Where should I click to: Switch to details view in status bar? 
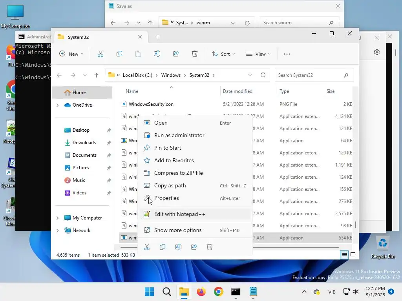(345, 255)
